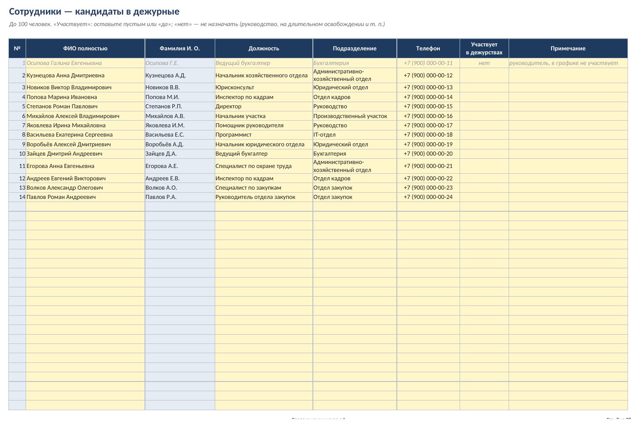Click the "Должность" column header

tap(264, 49)
